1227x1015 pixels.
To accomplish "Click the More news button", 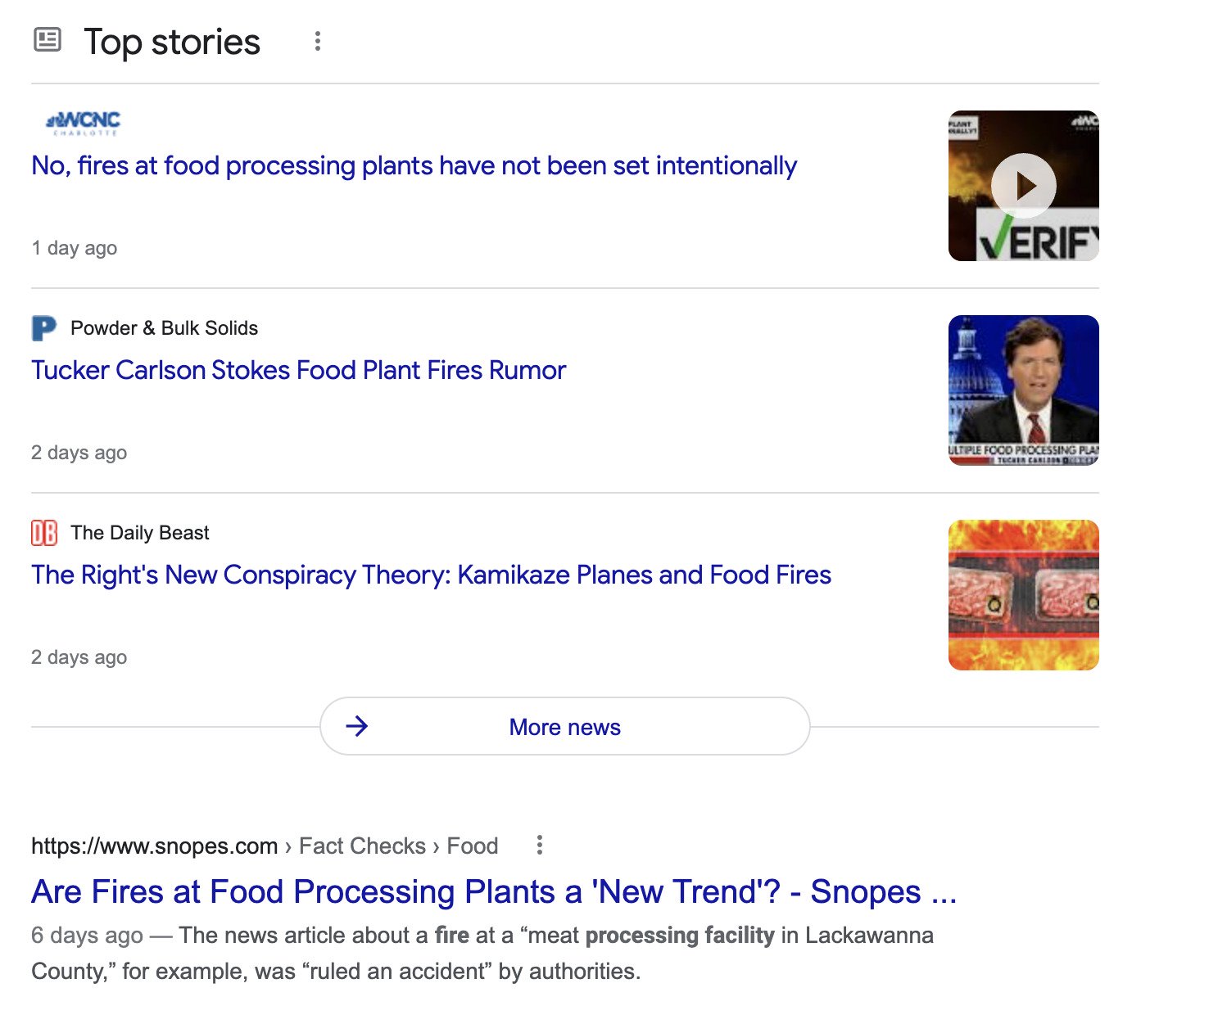I will [564, 727].
